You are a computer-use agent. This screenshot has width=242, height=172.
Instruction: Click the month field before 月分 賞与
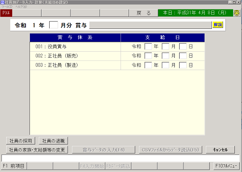pyautogui.click(x=53, y=25)
